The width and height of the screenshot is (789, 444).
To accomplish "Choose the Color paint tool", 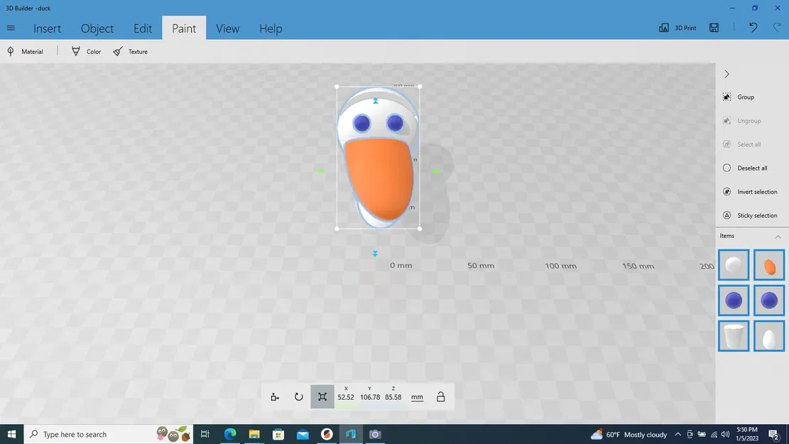I will pos(86,51).
